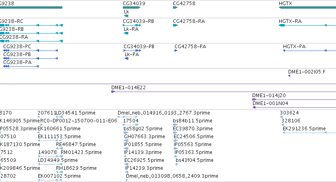Click the CG42758 gene glyph

[x=175, y=8]
